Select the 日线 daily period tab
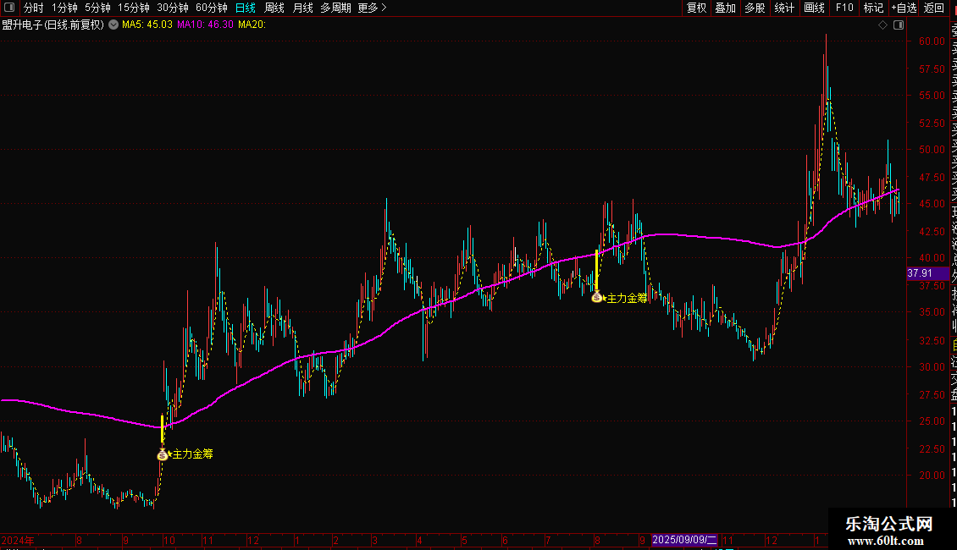This screenshot has height=550, width=957. tap(246, 8)
